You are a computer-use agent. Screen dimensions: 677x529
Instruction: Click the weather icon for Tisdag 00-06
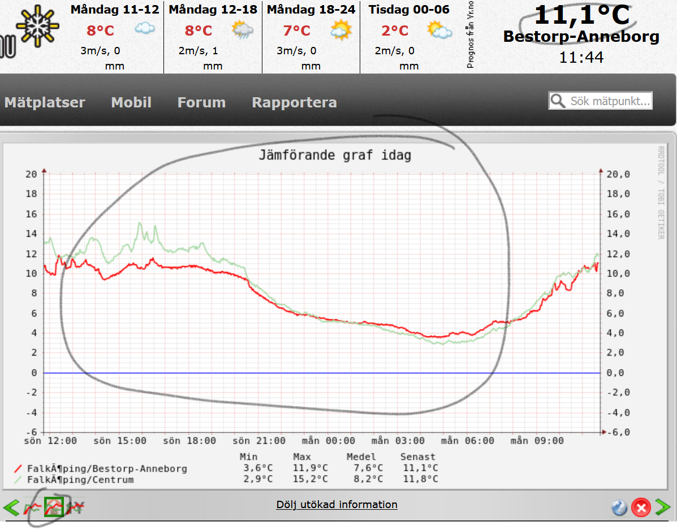[x=439, y=29]
